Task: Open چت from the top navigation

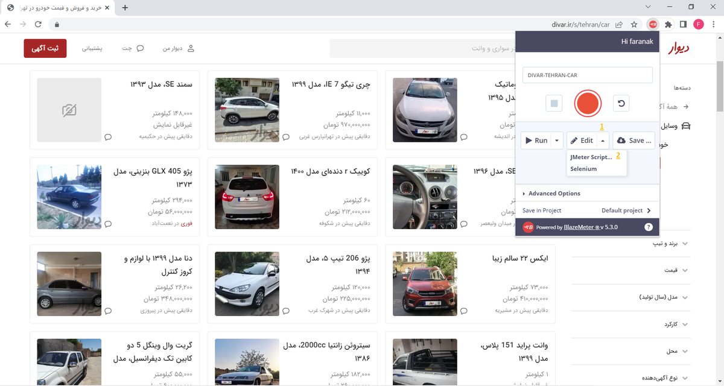Action: (x=133, y=48)
